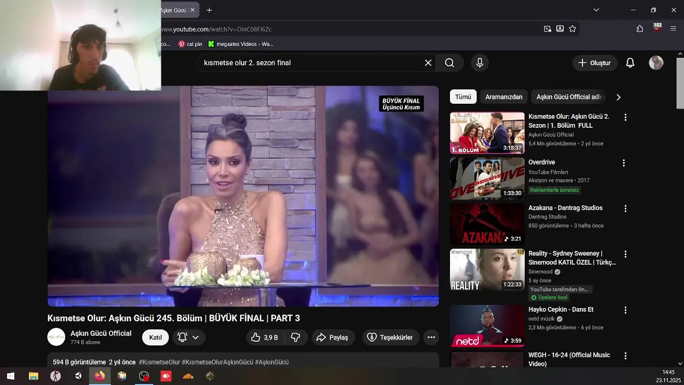Open the Overdrive movie thumbnail

tap(487, 179)
